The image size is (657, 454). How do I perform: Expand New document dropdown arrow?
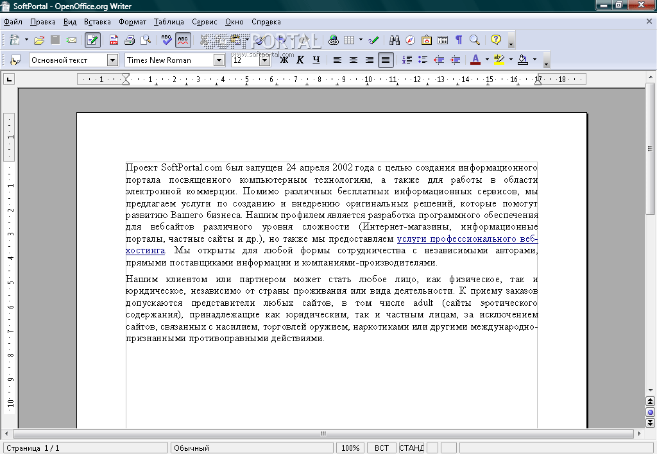[x=26, y=40]
